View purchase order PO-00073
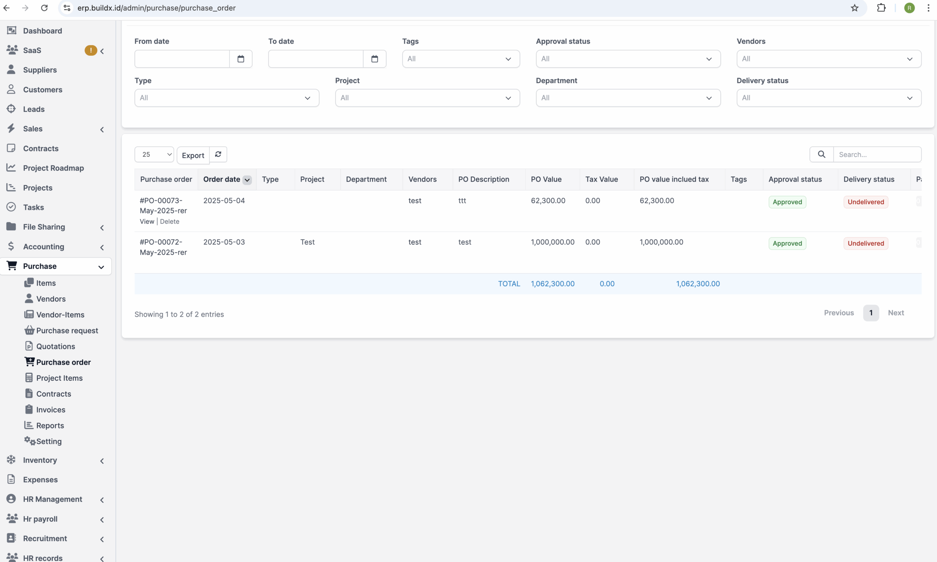The height and width of the screenshot is (562, 937). (146, 222)
